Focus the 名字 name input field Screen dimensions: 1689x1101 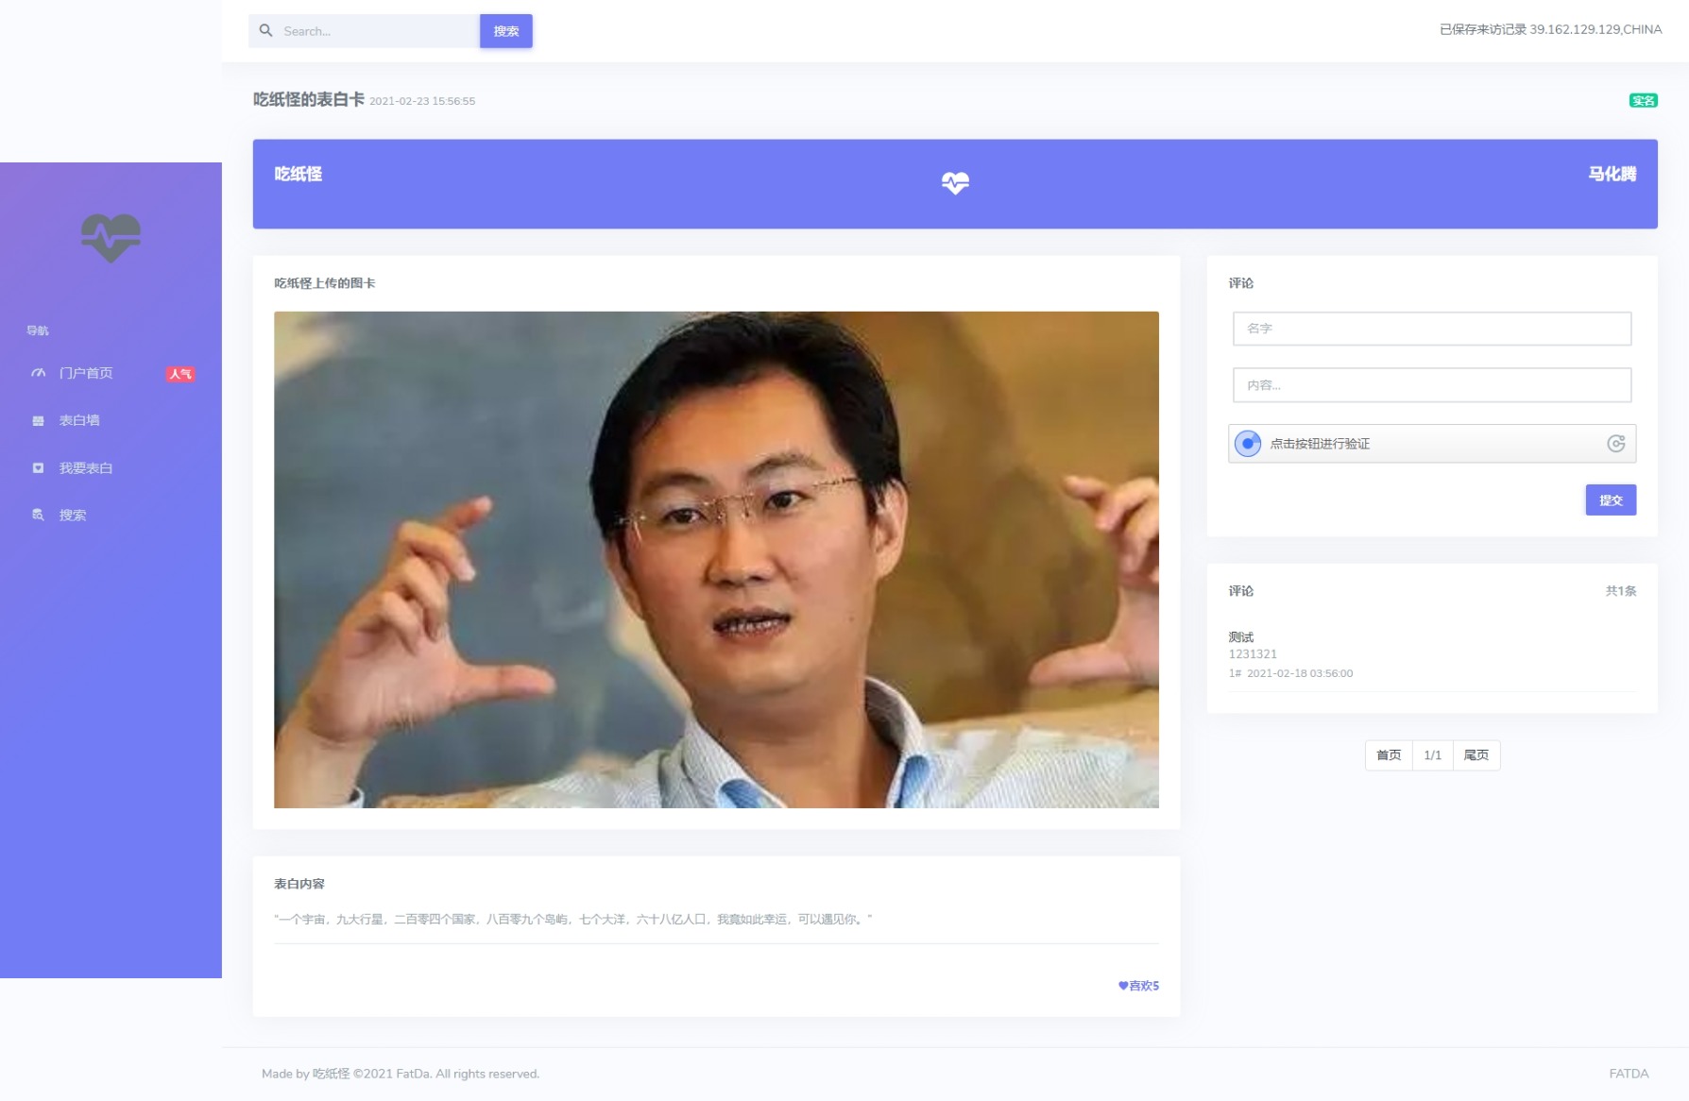(x=1431, y=329)
